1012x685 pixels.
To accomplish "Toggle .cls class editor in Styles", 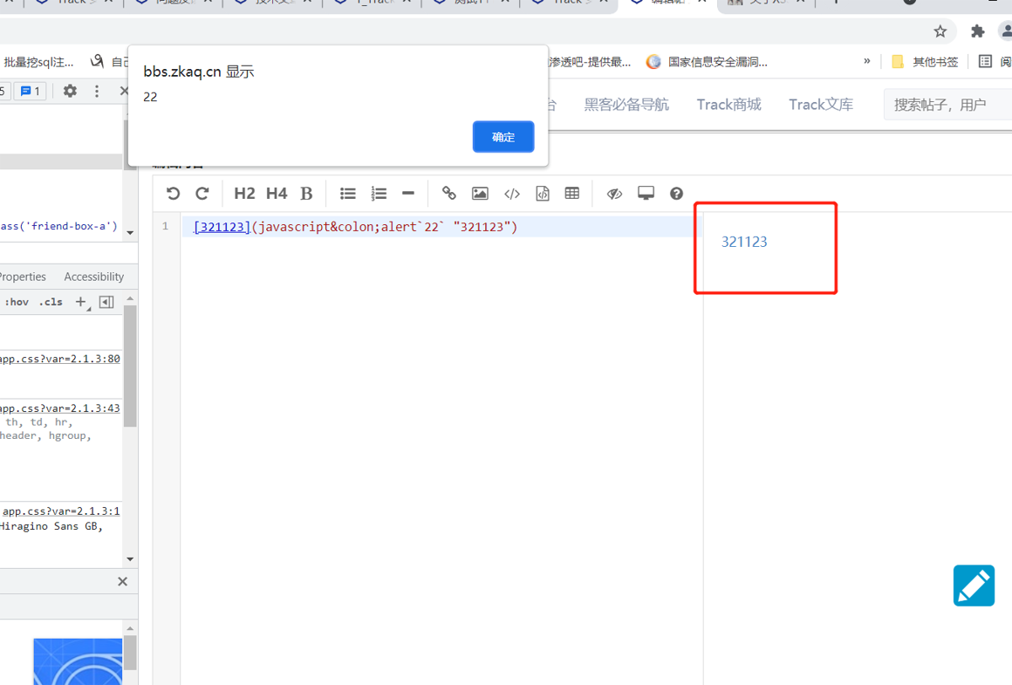I will [51, 302].
